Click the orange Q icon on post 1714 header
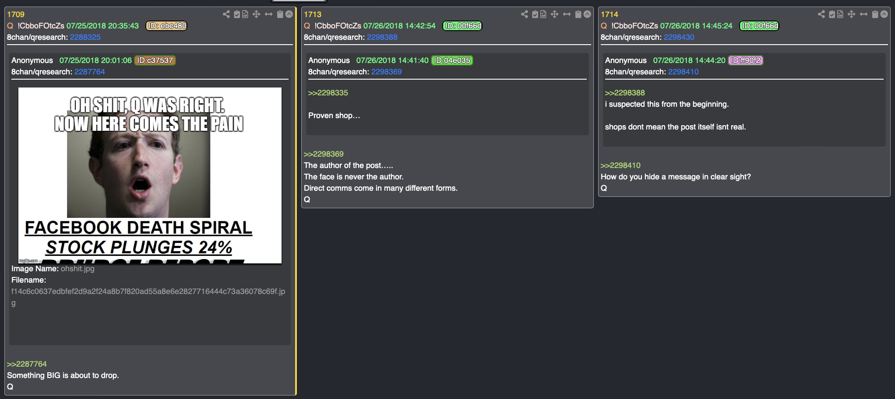 [x=604, y=26]
